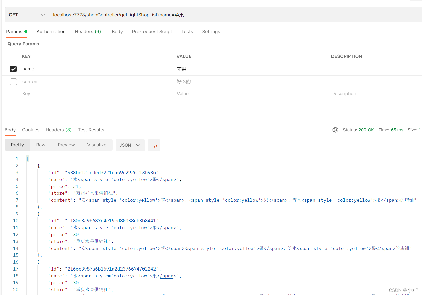Click the network globe icon
This screenshot has width=422, height=295.
click(335, 130)
